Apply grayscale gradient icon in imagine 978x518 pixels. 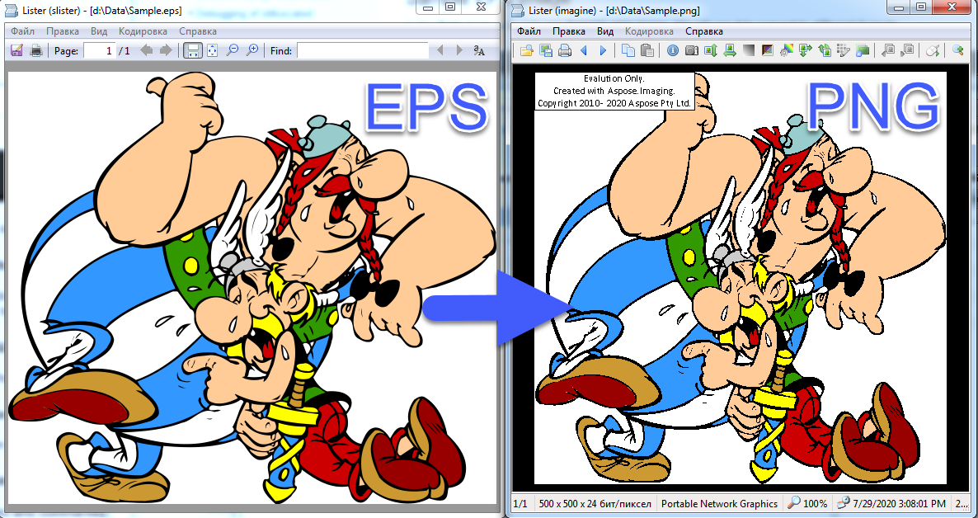point(749,50)
